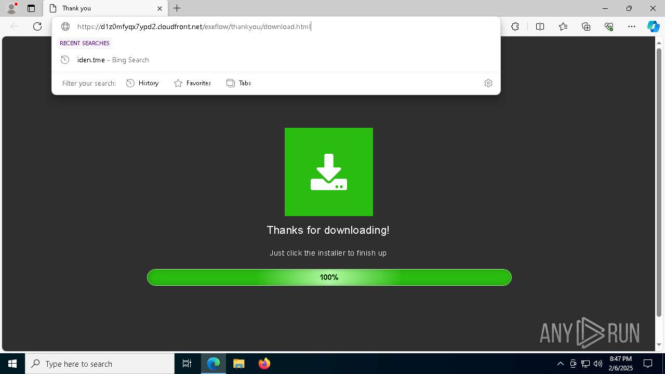Open Settings and more menu
Image resolution: width=665 pixels, height=374 pixels.
point(632,26)
